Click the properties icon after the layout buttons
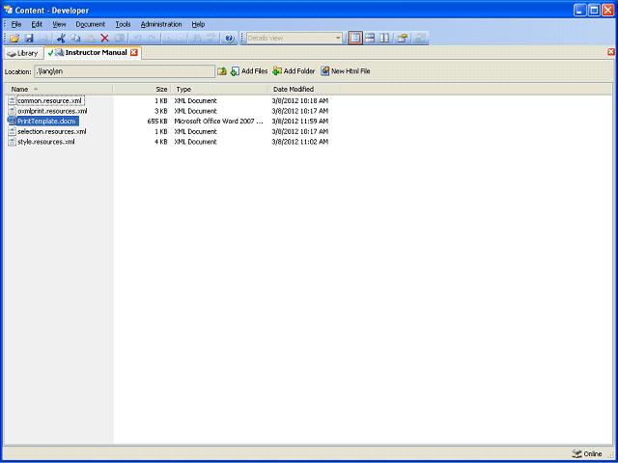The width and height of the screenshot is (618, 463). (x=402, y=39)
